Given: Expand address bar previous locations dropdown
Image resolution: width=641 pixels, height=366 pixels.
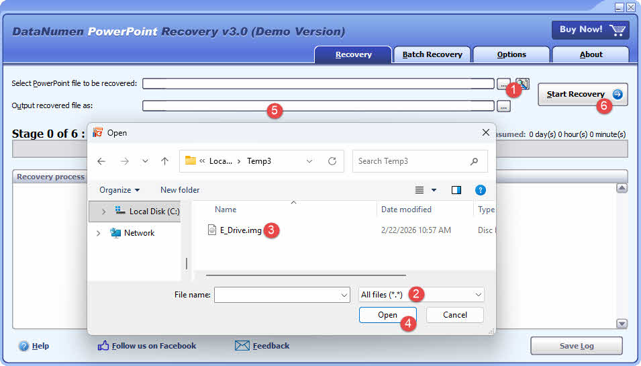Looking at the screenshot, I should pyautogui.click(x=309, y=161).
